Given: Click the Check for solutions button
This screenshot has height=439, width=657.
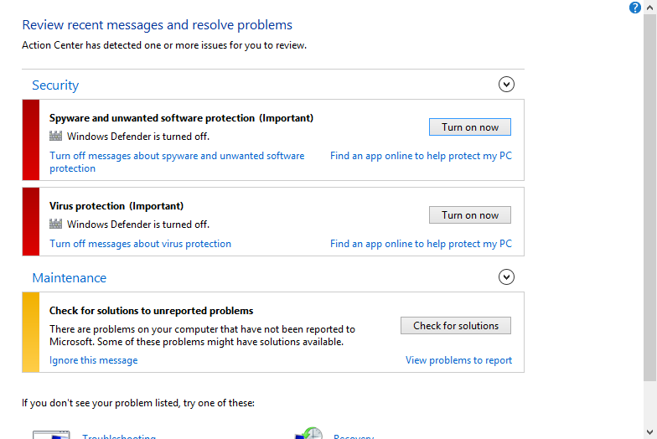Looking at the screenshot, I should point(456,325).
